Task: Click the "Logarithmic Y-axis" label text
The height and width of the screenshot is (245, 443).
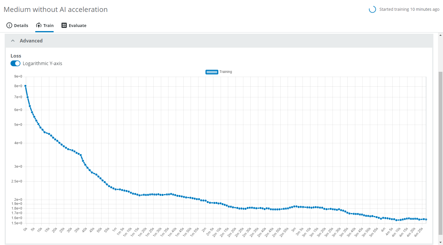Action: [42, 63]
